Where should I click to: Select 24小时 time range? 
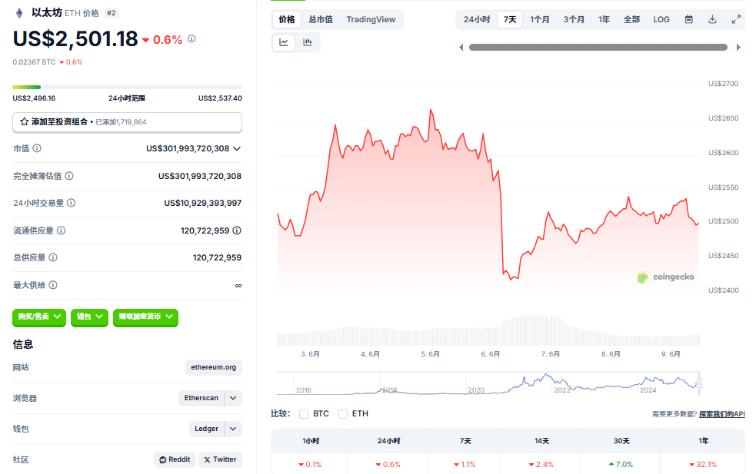coord(477,19)
